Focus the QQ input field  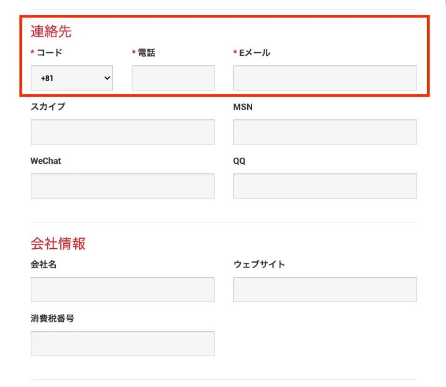[x=325, y=186]
